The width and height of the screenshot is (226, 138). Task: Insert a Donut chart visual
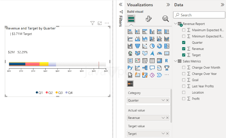159,46
